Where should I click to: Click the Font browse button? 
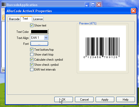pyautogui.click(x=39, y=44)
